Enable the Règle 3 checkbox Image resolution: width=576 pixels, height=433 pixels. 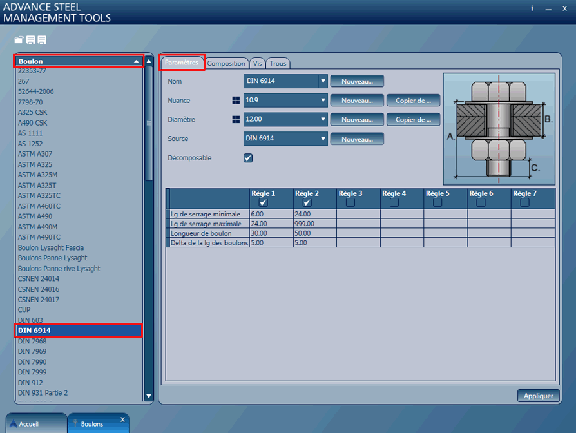[350, 202]
